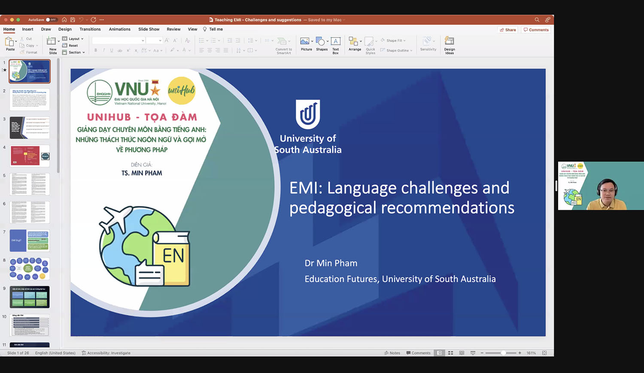Switch to Reading view icon
The image size is (644, 373).
tap(462, 353)
